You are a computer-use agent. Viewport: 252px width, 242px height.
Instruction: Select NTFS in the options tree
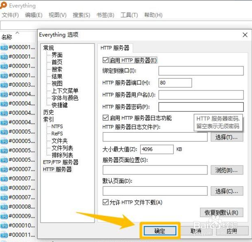coord(57,127)
